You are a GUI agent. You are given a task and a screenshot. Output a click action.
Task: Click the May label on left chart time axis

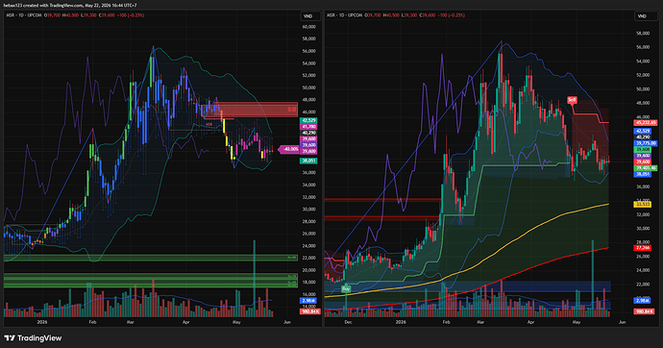(236, 322)
